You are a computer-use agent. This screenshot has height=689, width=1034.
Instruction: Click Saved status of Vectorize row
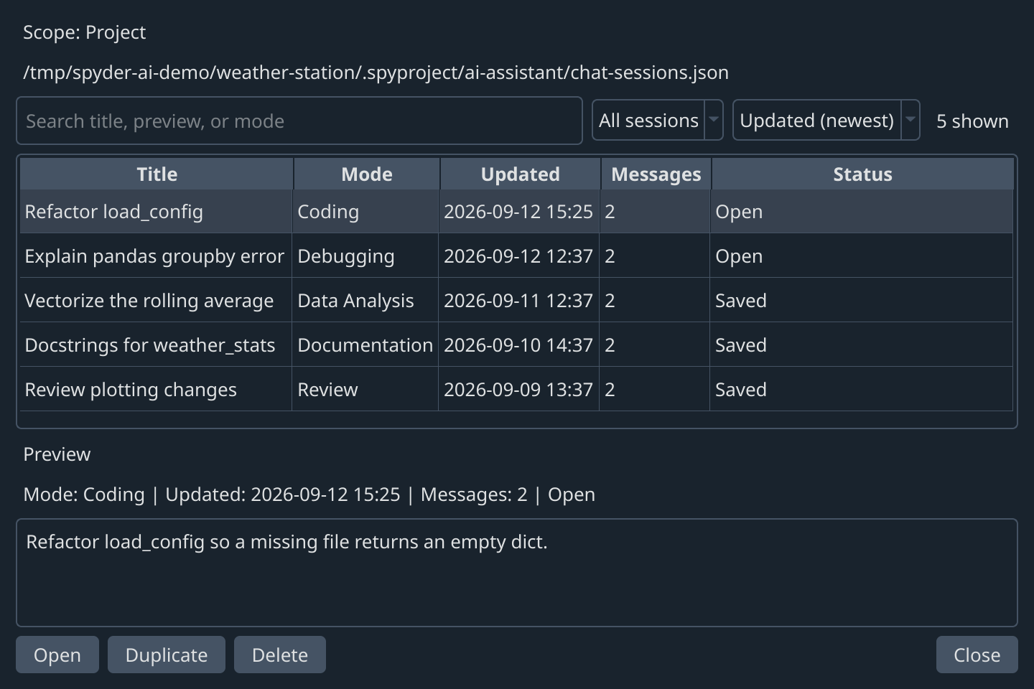pyautogui.click(x=862, y=301)
